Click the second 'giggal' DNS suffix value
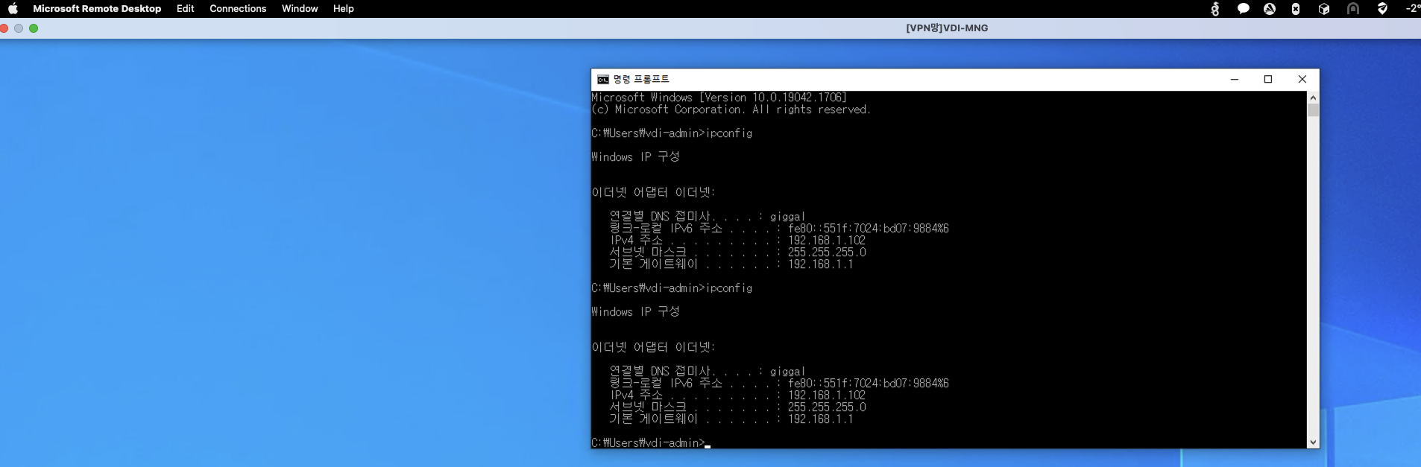 787,372
